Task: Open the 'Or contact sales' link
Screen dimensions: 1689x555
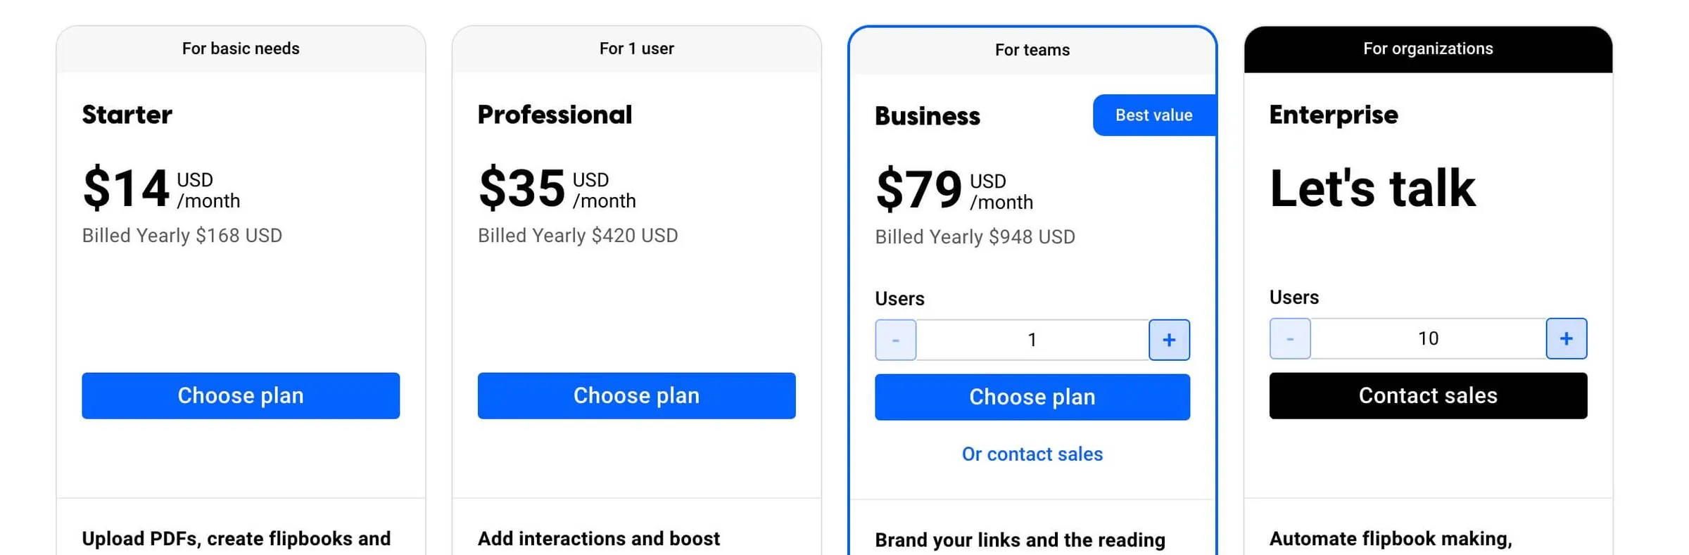Action: (1032, 454)
